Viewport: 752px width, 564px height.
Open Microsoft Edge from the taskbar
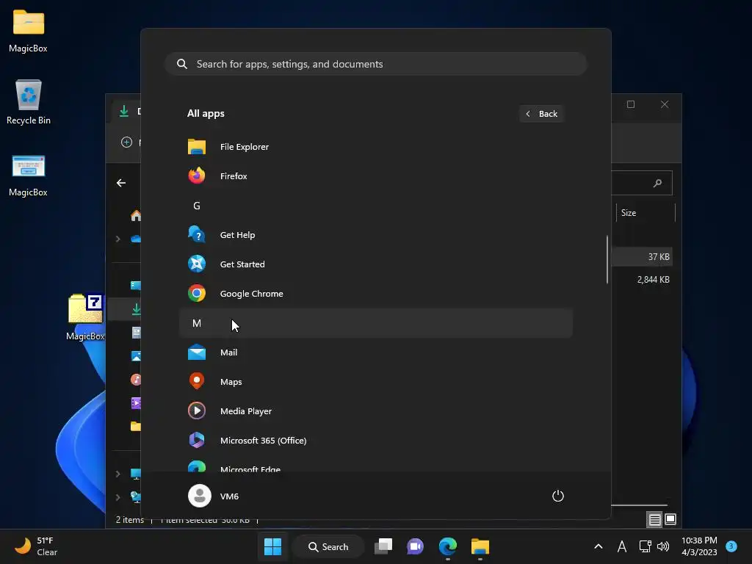pyautogui.click(x=447, y=546)
